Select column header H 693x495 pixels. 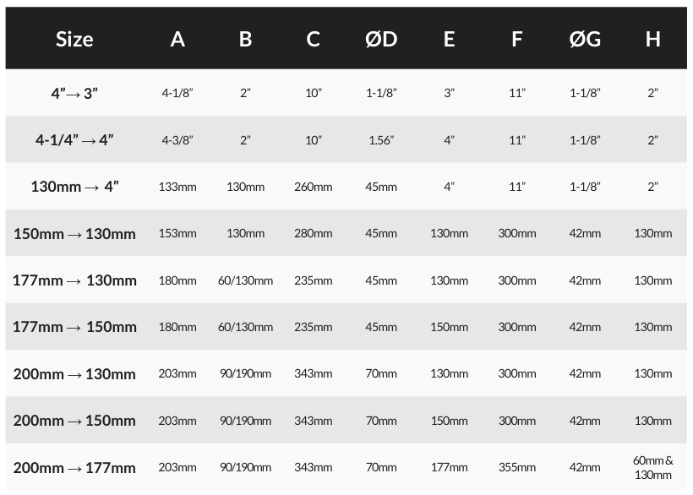(652, 39)
